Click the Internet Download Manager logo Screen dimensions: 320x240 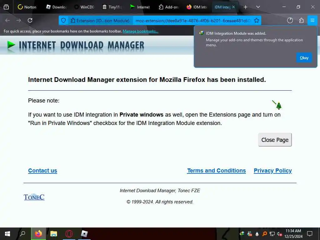point(76,45)
